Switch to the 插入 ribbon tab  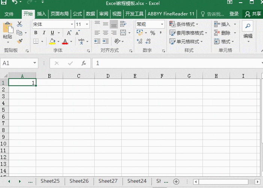click(x=41, y=14)
